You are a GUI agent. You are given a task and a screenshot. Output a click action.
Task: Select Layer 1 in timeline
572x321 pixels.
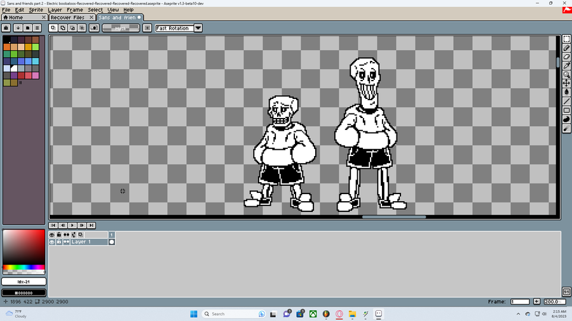pos(89,242)
